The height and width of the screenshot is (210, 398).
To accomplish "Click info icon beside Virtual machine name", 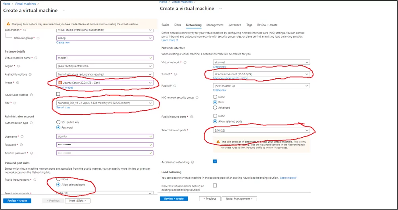I will (36, 58).
